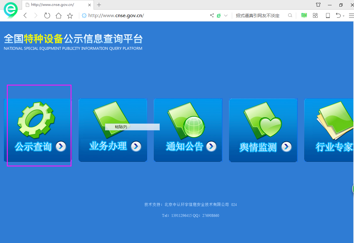
Task: Open the green book reading icon
Action: 304,16
